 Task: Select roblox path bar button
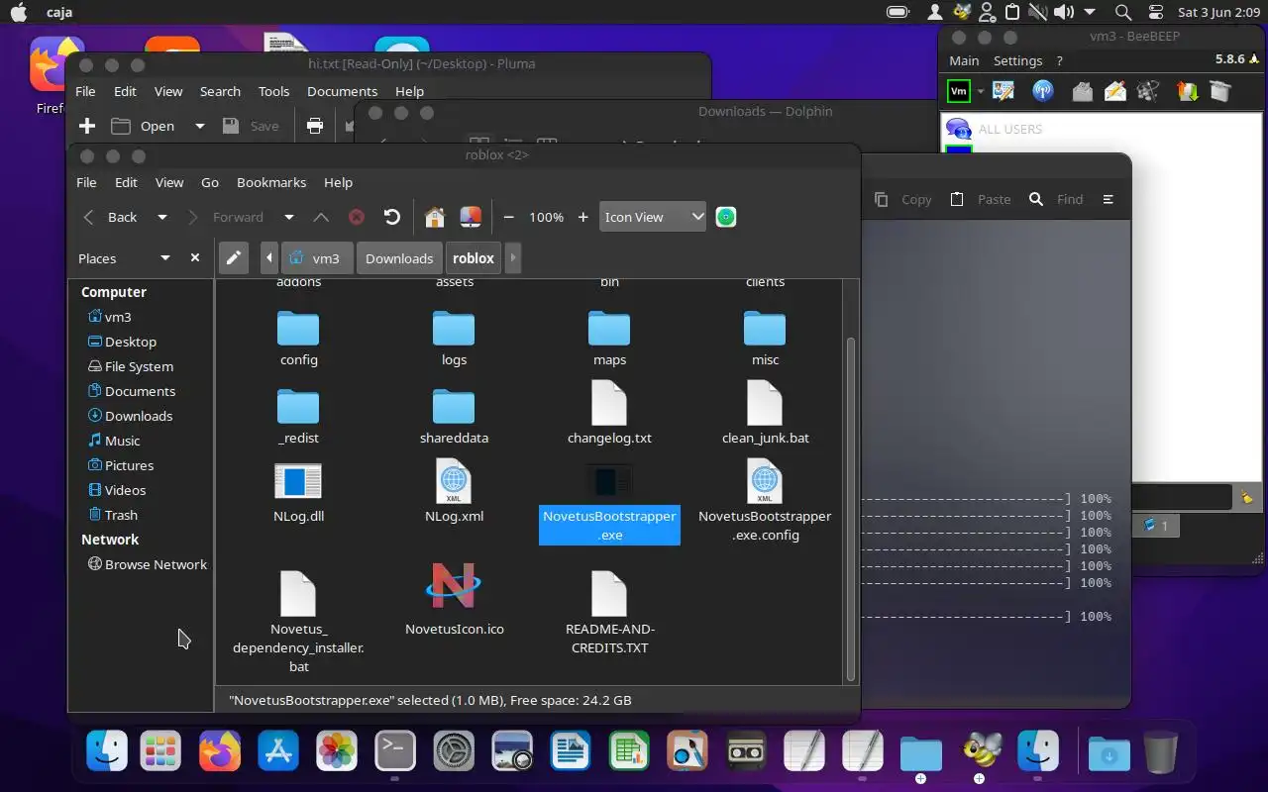pos(474,258)
